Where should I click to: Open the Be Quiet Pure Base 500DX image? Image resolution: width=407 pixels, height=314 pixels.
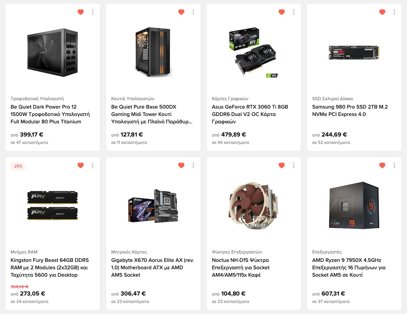coord(153,52)
